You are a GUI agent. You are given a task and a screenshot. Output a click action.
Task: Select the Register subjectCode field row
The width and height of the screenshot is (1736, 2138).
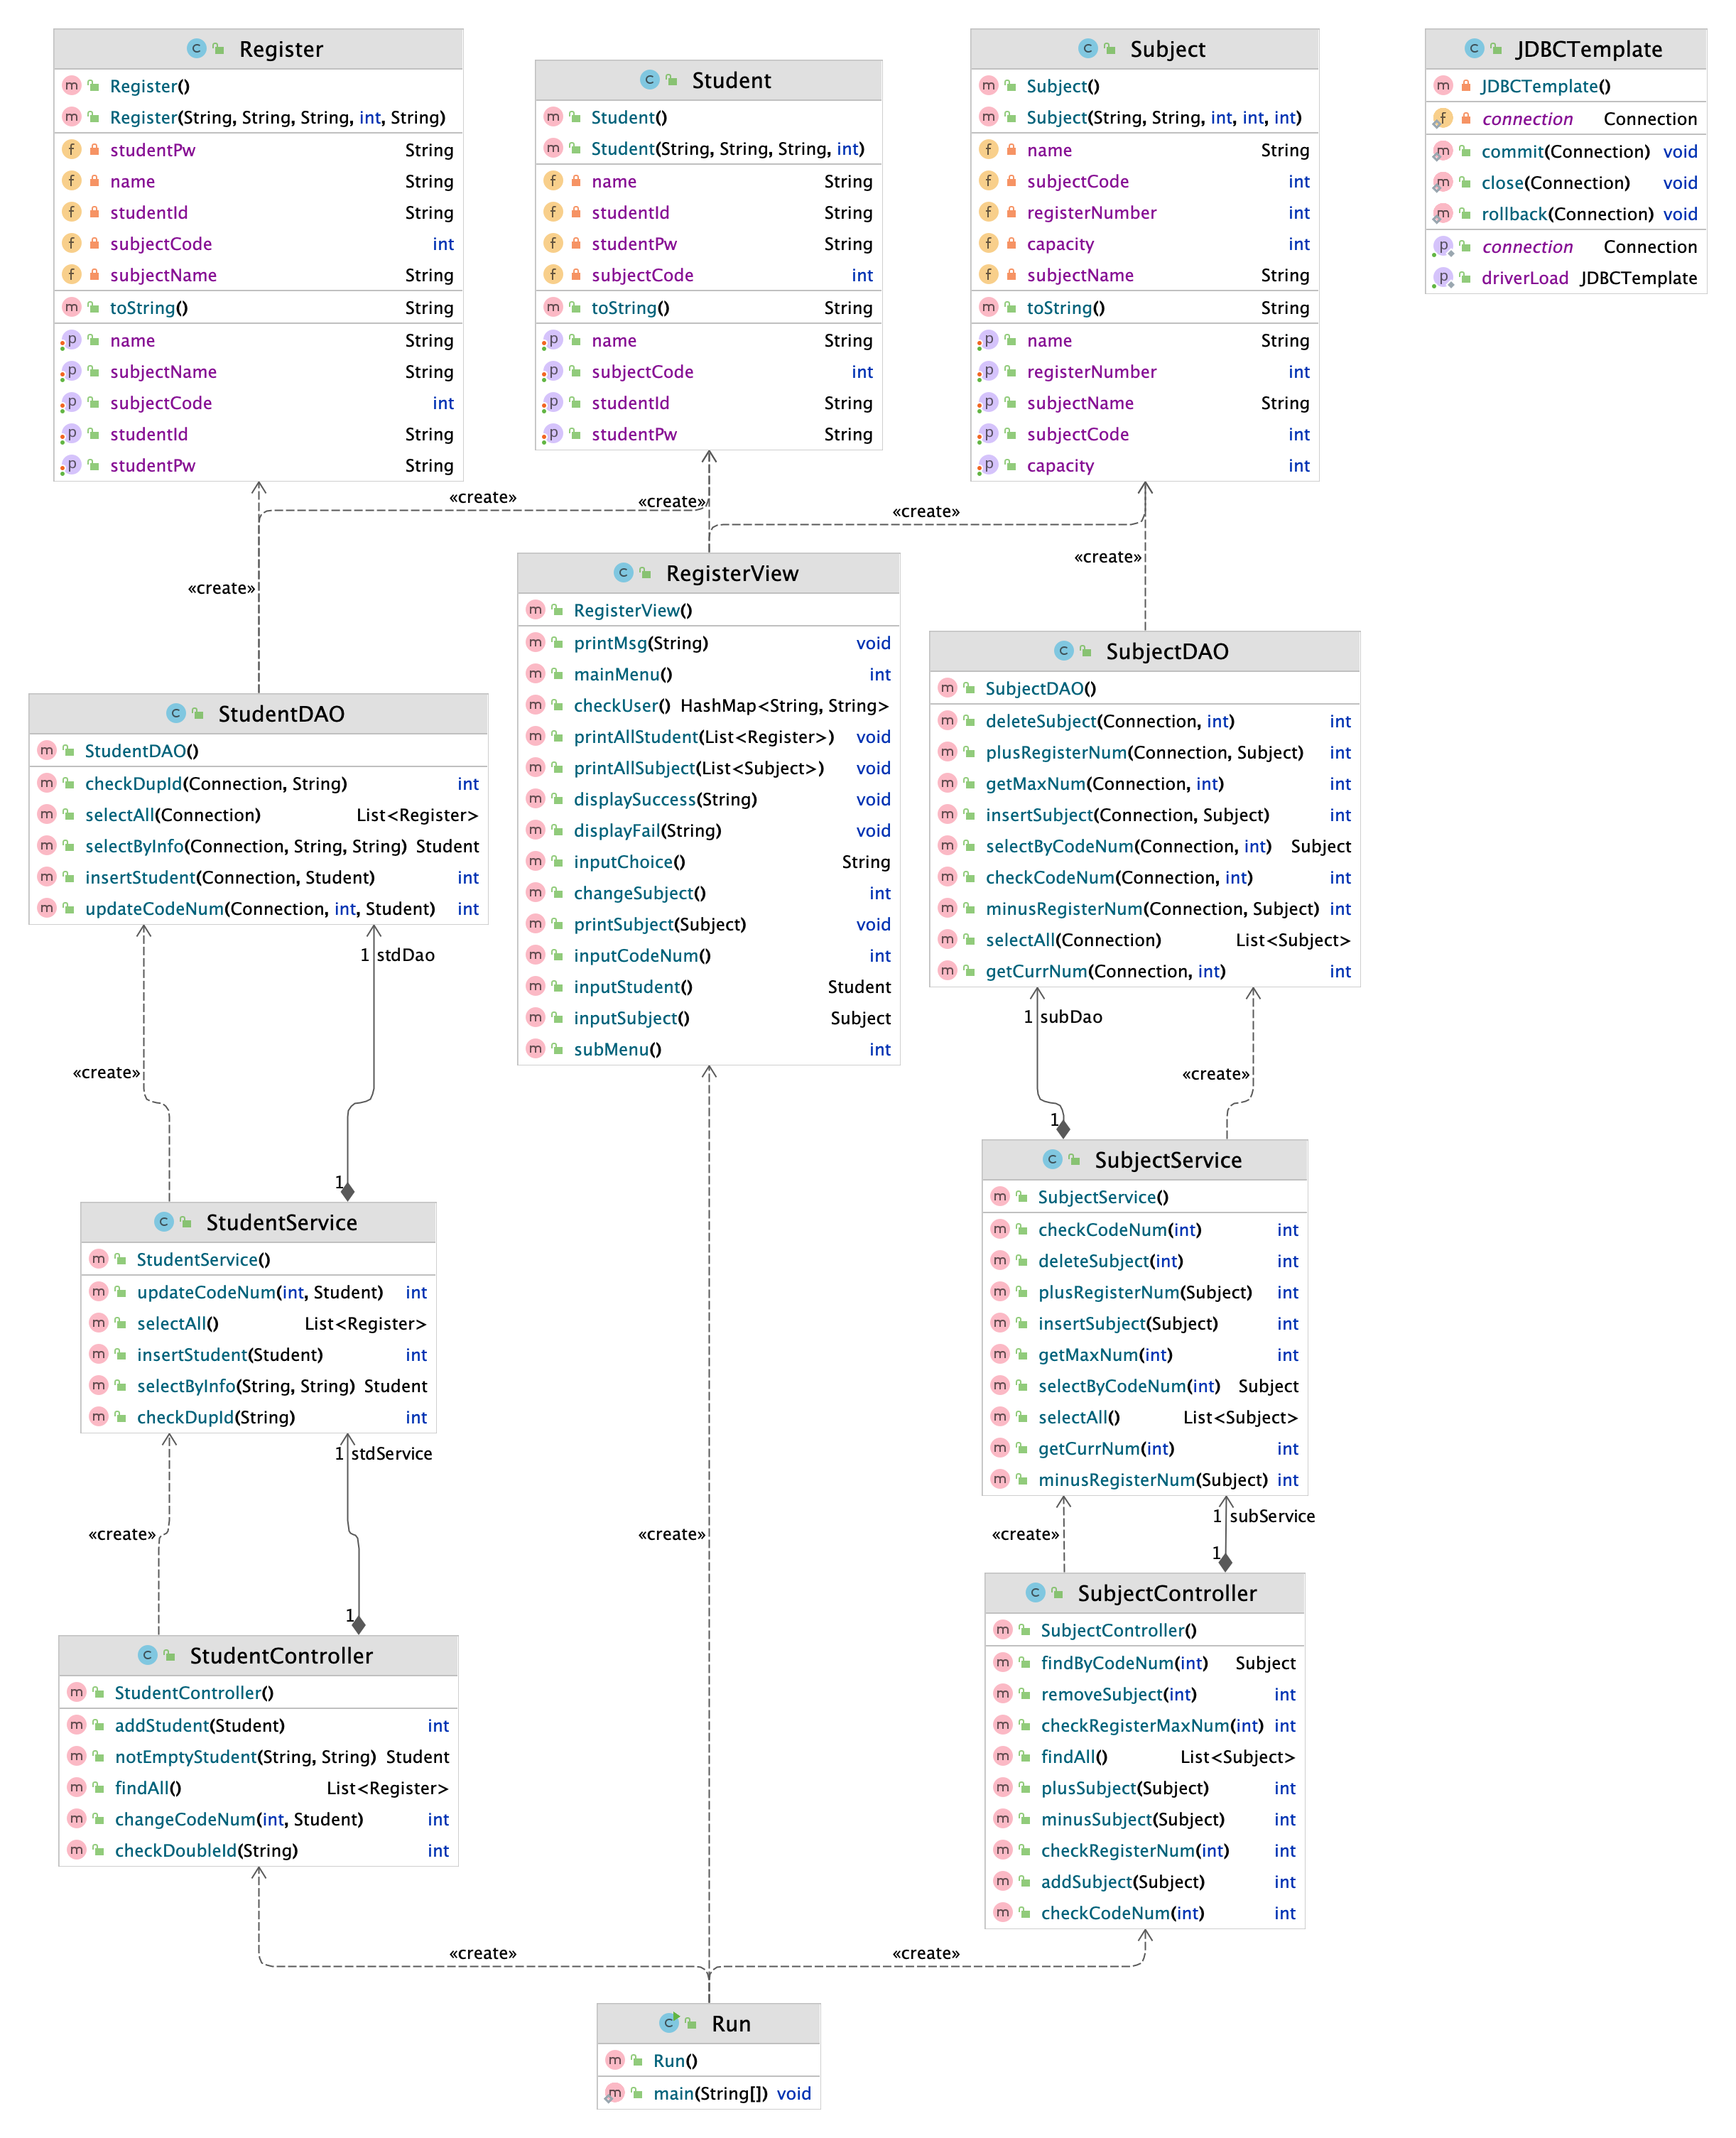pyautogui.click(x=258, y=243)
